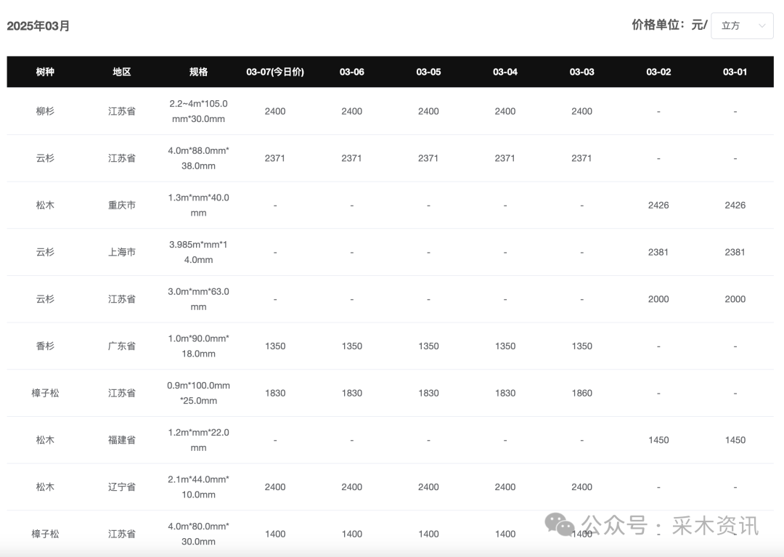
Task: Select 福建省 price 1450 under 03-02
Action: coord(658,440)
